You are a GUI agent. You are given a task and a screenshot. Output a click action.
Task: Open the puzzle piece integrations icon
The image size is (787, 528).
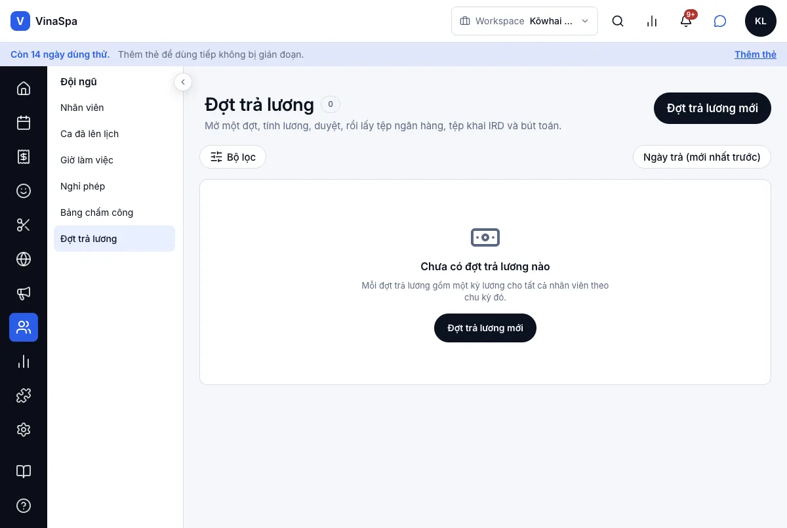(24, 396)
